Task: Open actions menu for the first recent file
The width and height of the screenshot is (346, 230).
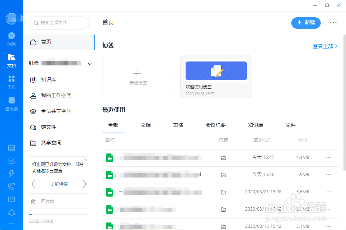Action: pos(328,158)
